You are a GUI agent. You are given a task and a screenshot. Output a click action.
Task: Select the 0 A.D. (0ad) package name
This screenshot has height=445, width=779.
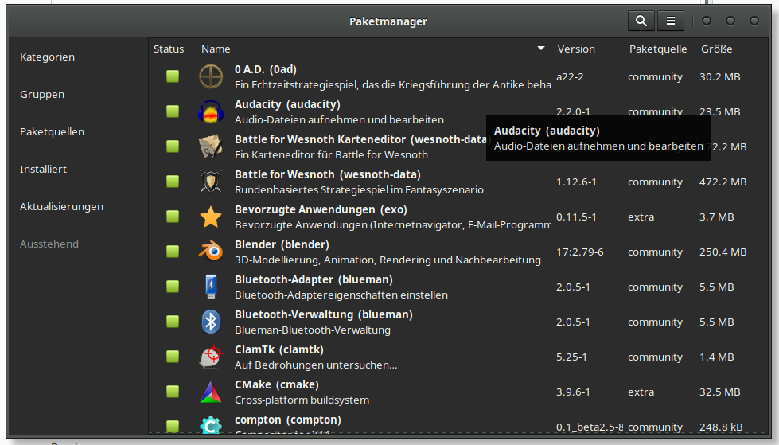(266, 69)
